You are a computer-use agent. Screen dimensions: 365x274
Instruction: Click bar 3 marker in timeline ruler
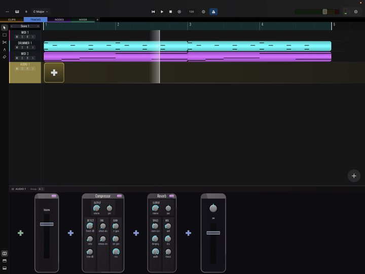coord(190,24)
